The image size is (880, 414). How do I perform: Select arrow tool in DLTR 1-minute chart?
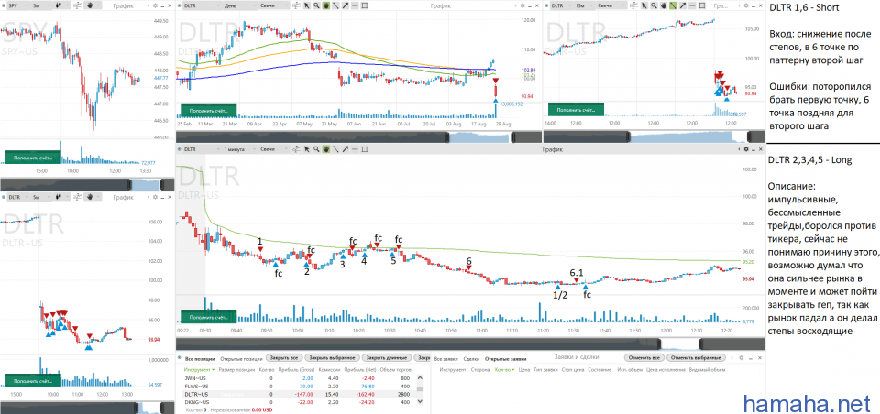(346, 149)
